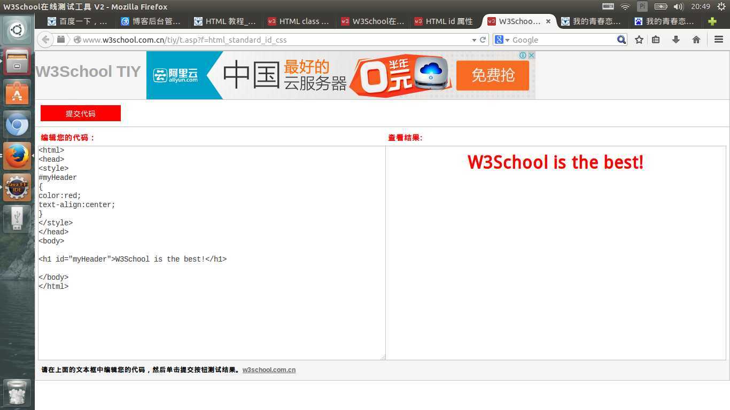Choose search engine via Google icon dropdown
Screen dimensions: 730x410
tap(502, 40)
